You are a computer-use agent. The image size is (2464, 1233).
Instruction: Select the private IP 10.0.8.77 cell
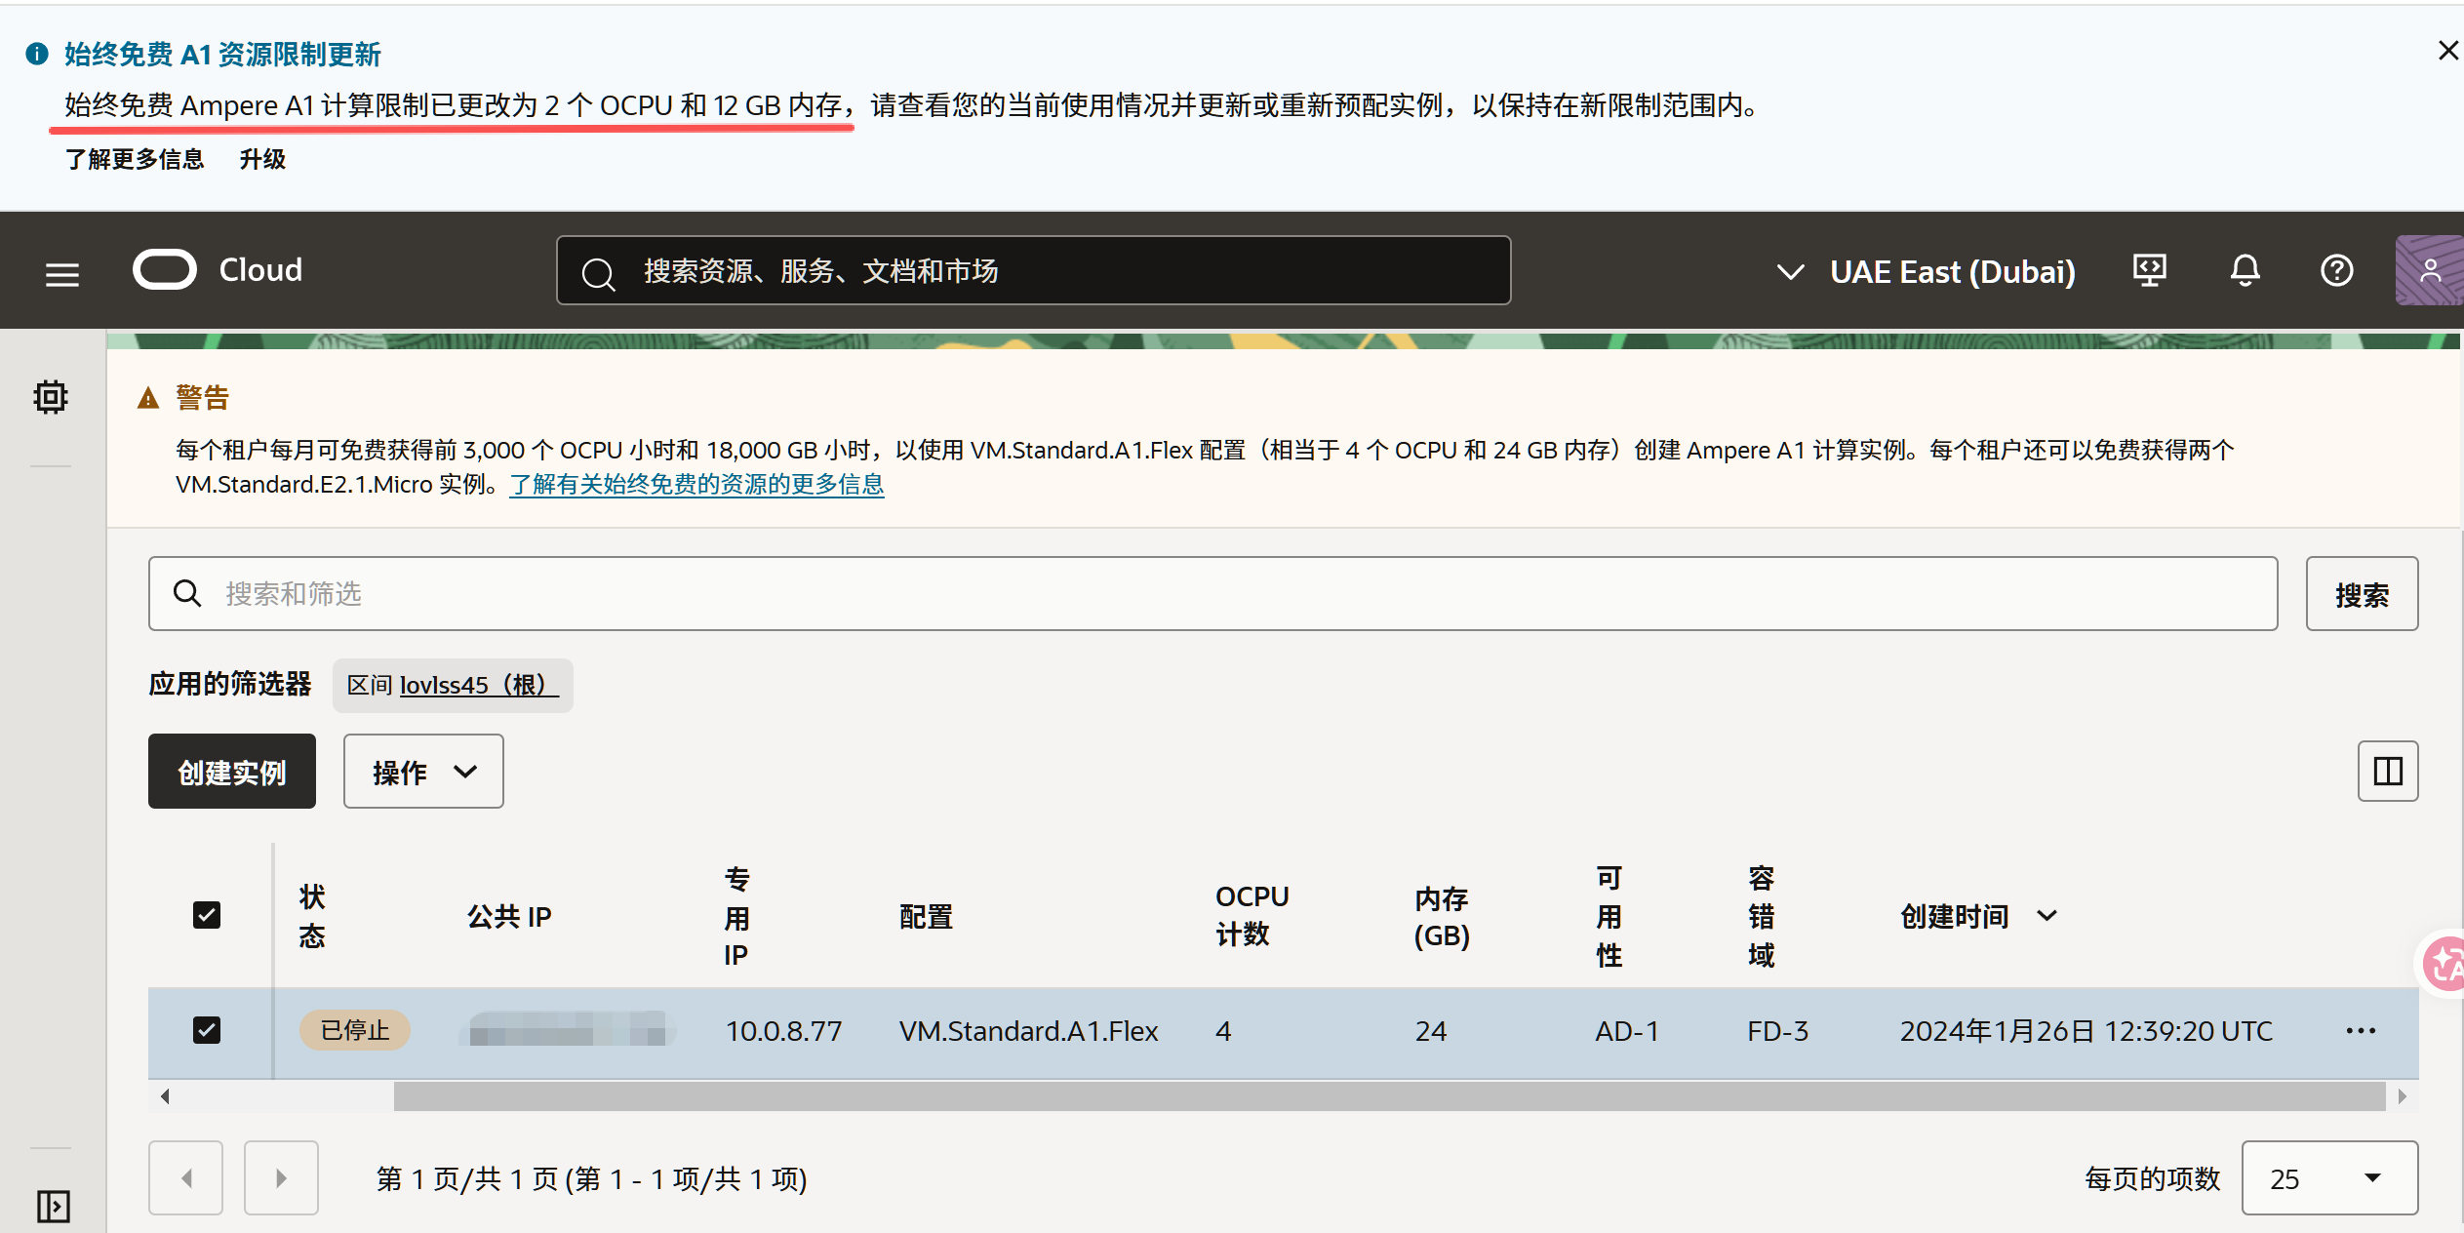pos(783,1031)
